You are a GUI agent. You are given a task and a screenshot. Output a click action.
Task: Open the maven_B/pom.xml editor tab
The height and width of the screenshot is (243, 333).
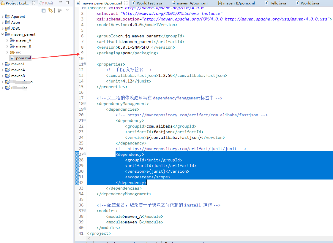(x=239, y=3)
